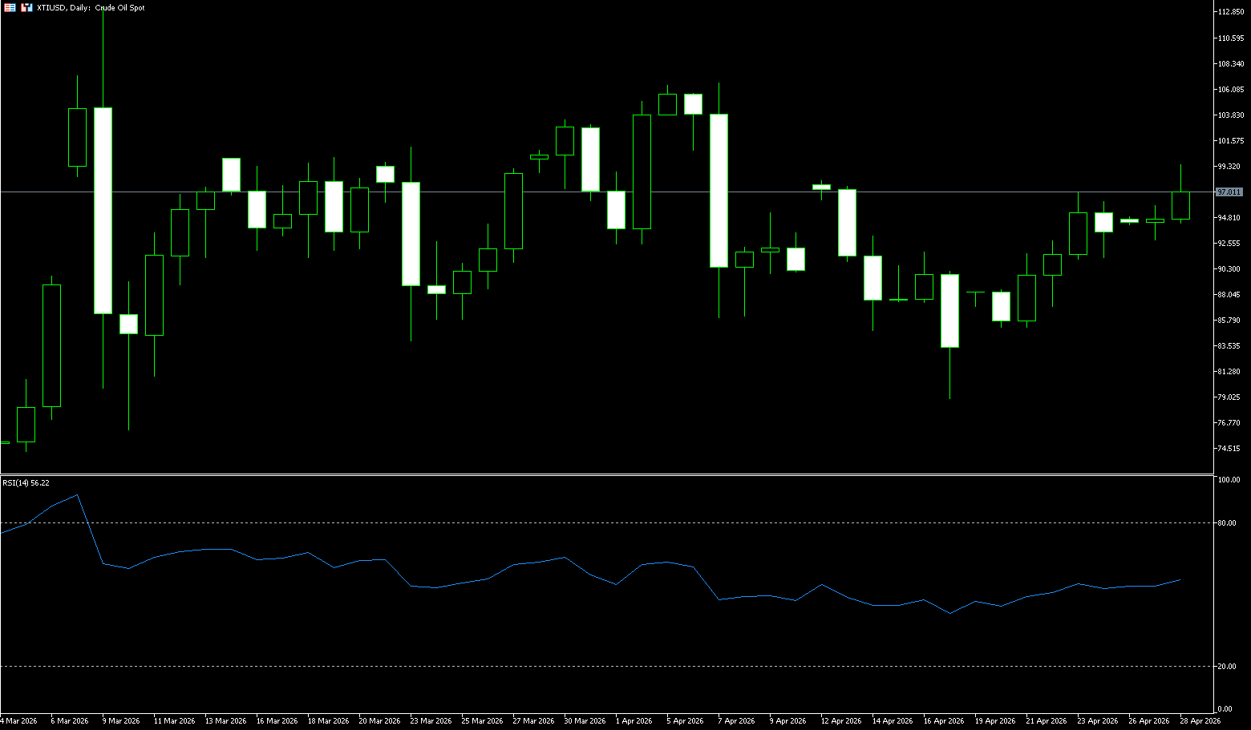Click the 0.00 label on RSI scale
The width and height of the screenshot is (1251, 730).
(1225, 709)
